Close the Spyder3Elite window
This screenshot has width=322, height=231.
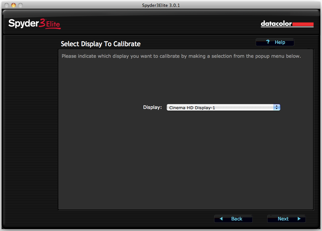point(7,5)
